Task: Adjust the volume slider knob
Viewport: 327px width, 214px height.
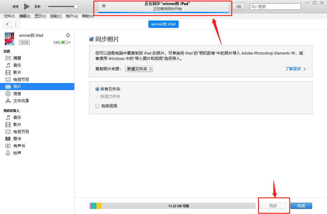Action: (76, 7)
